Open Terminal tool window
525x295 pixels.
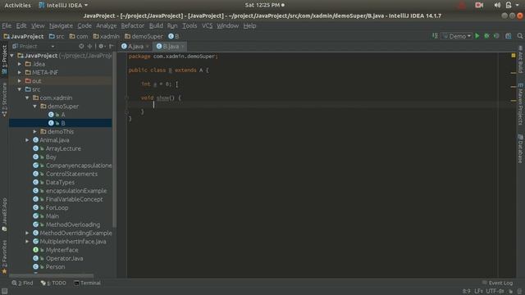(87, 283)
